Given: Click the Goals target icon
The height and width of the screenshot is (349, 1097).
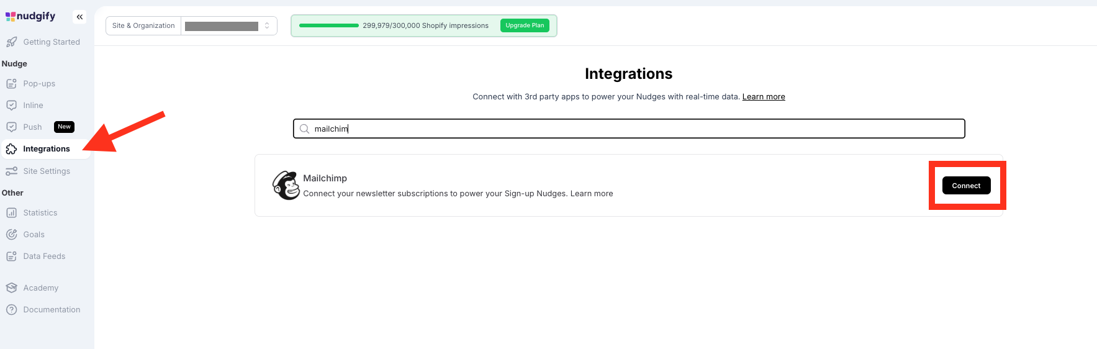Looking at the screenshot, I should 11,235.
